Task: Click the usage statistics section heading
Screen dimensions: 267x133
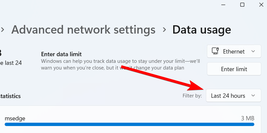Action: point(11,96)
